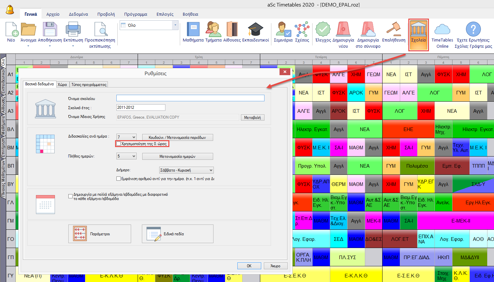Click the Μεταβολή button
This screenshot has width=494, height=282.
252,118
